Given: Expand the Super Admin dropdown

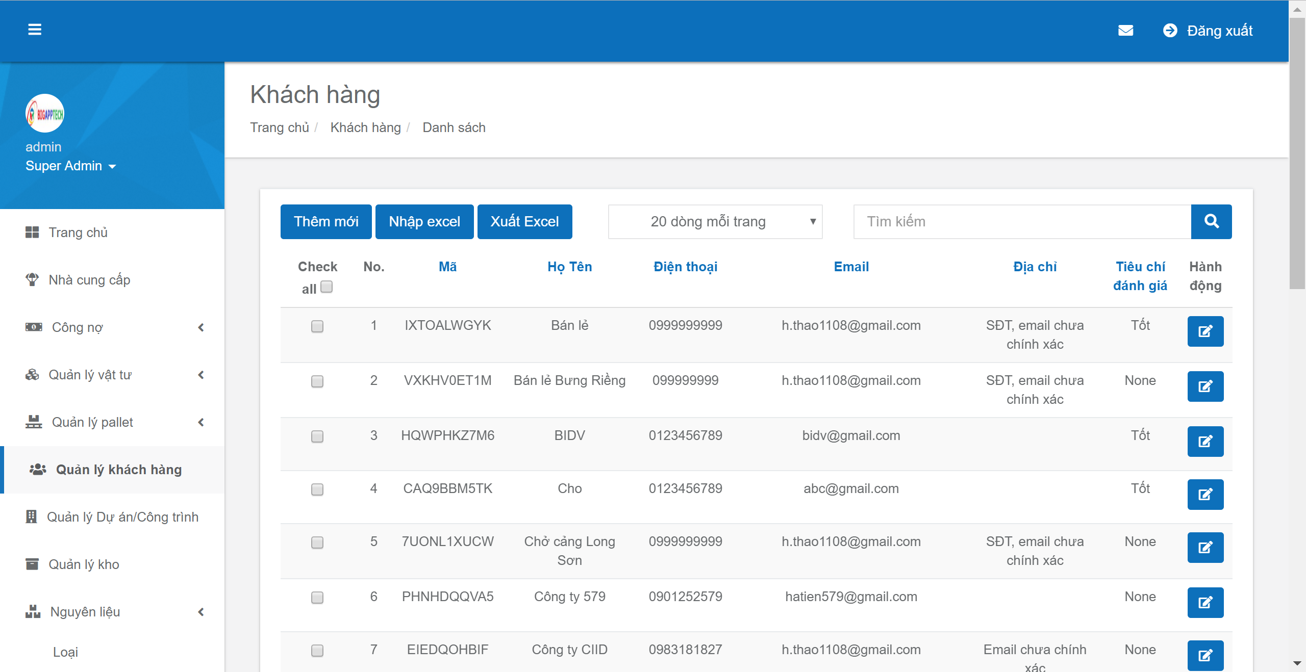Looking at the screenshot, I should point(70,166).
